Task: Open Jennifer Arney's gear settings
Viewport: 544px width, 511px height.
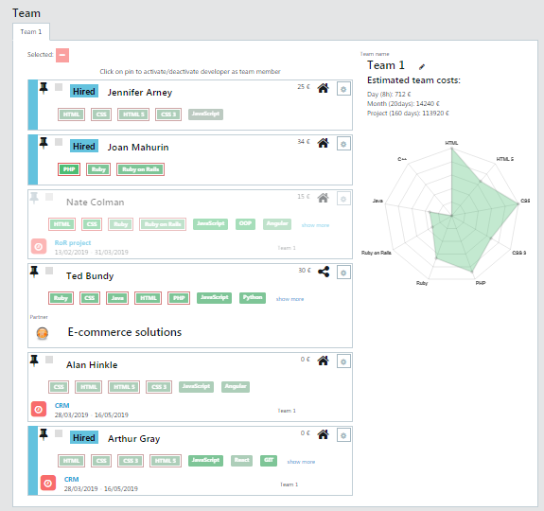Action: [343, 89]
